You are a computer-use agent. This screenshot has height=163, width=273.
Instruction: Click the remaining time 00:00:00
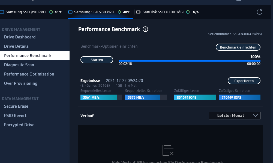pyautogui.click(x=254, y=64)
